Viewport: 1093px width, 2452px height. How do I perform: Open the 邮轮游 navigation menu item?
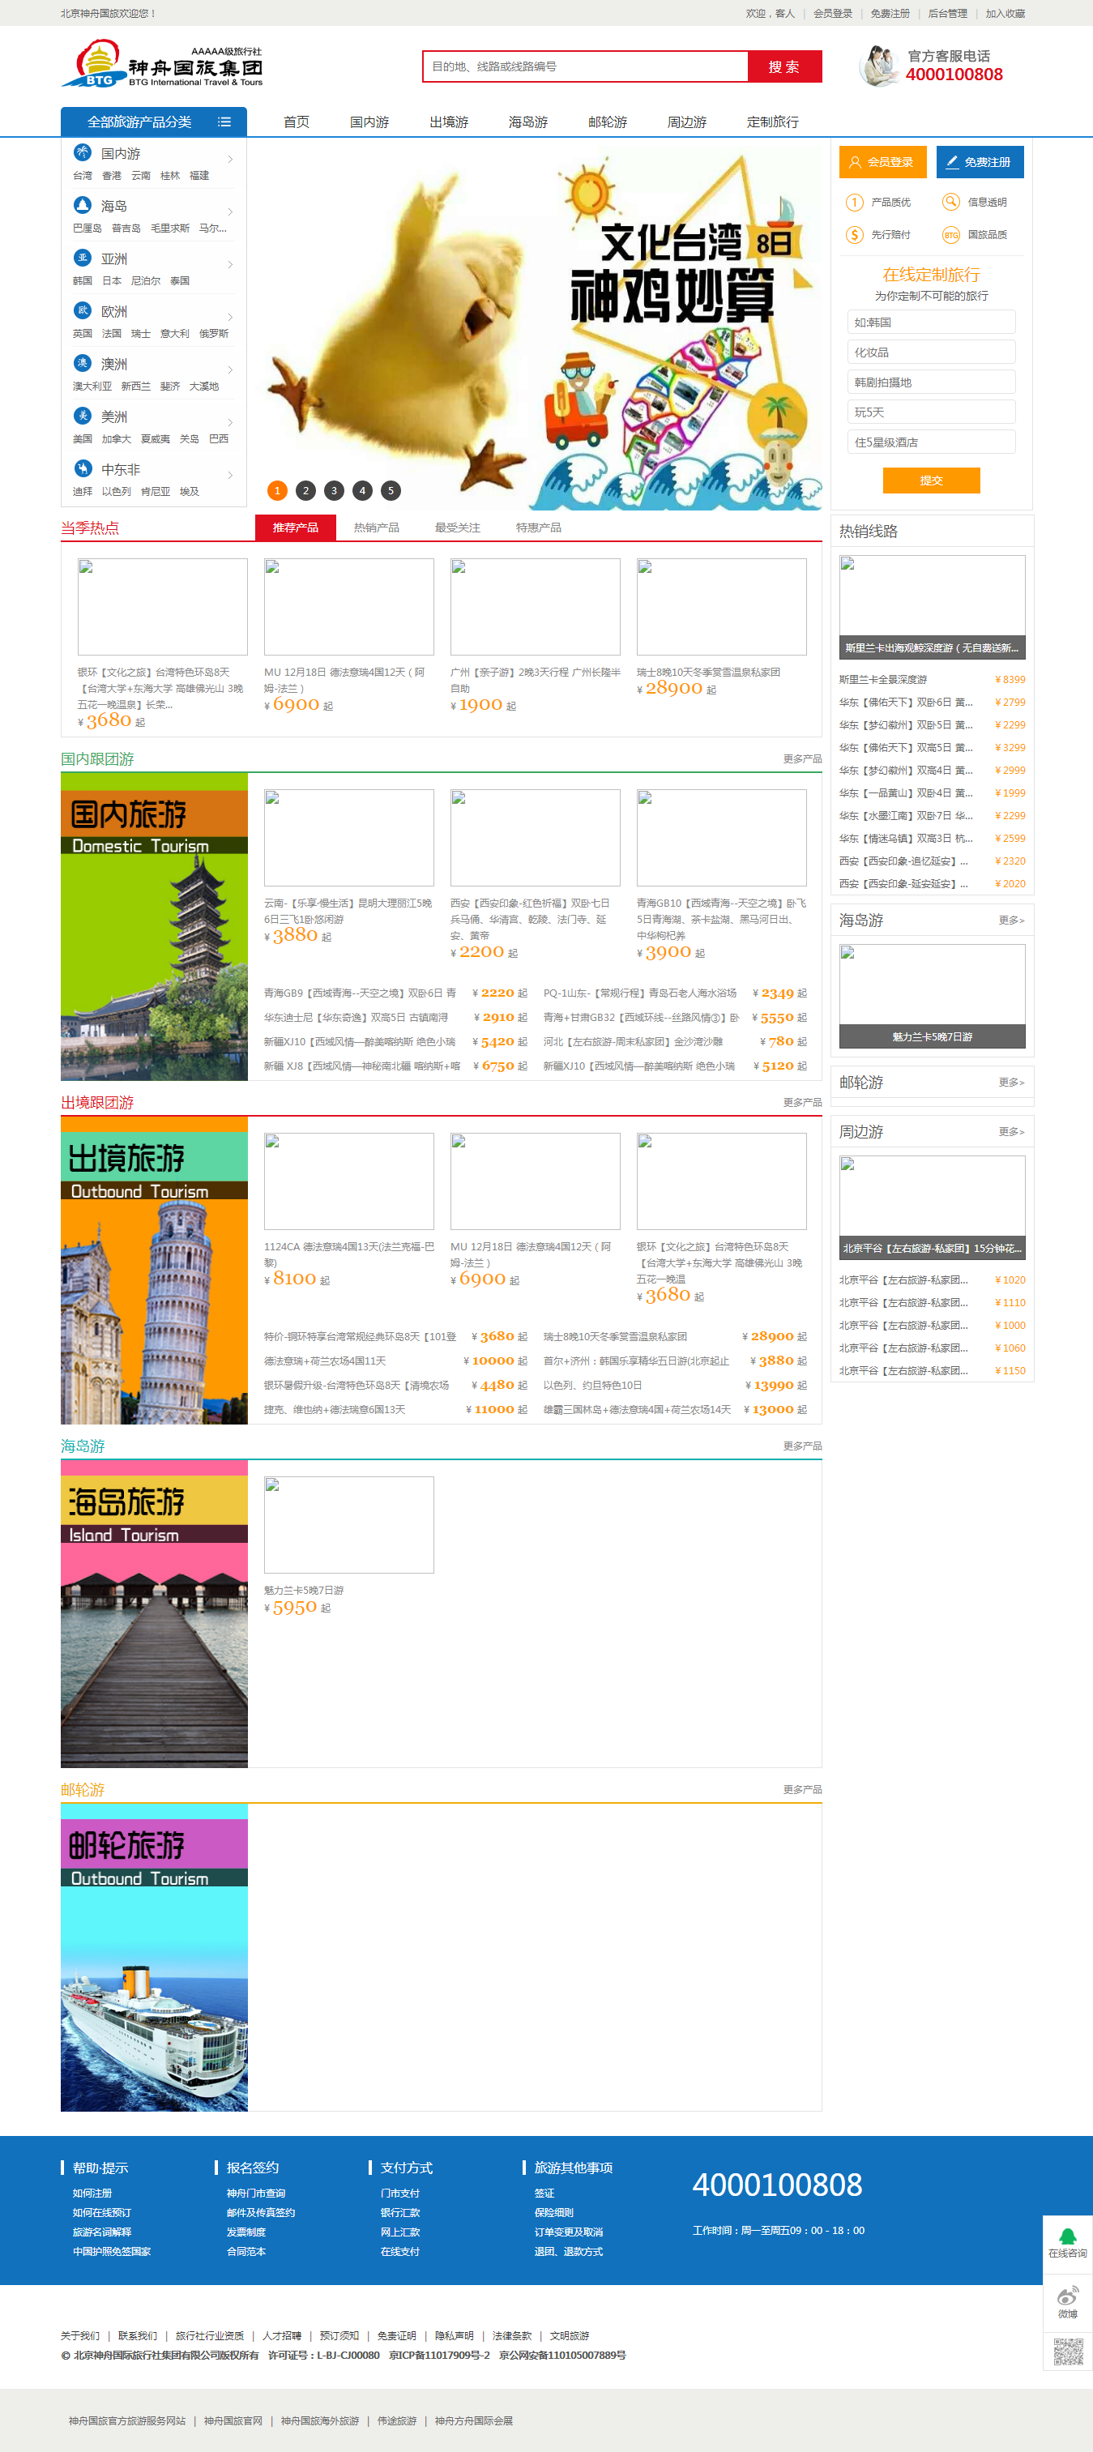[x=607, y=122]
